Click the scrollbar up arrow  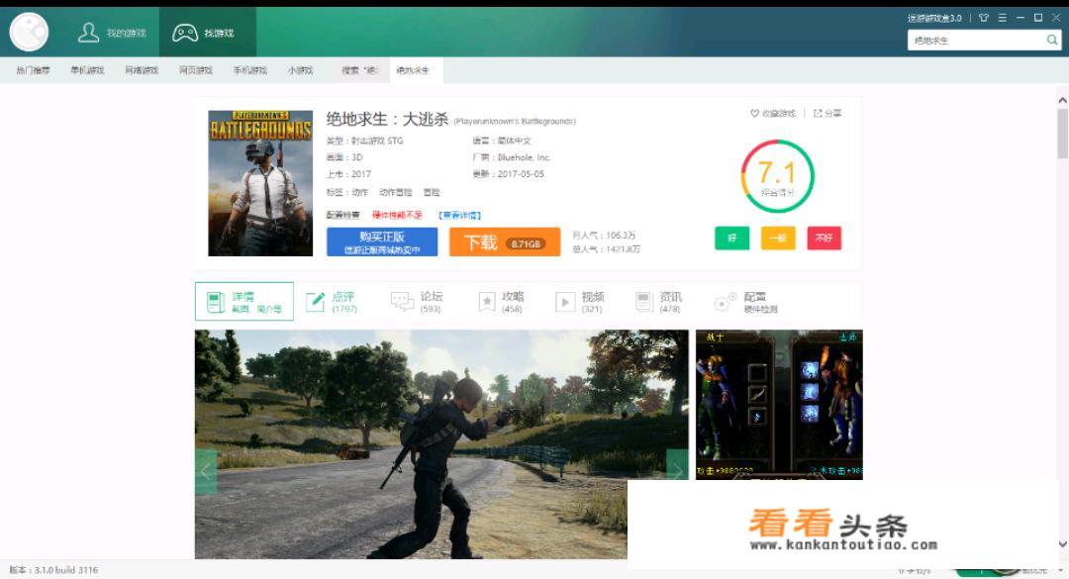pyautogui.click(x=1062, y=100)
